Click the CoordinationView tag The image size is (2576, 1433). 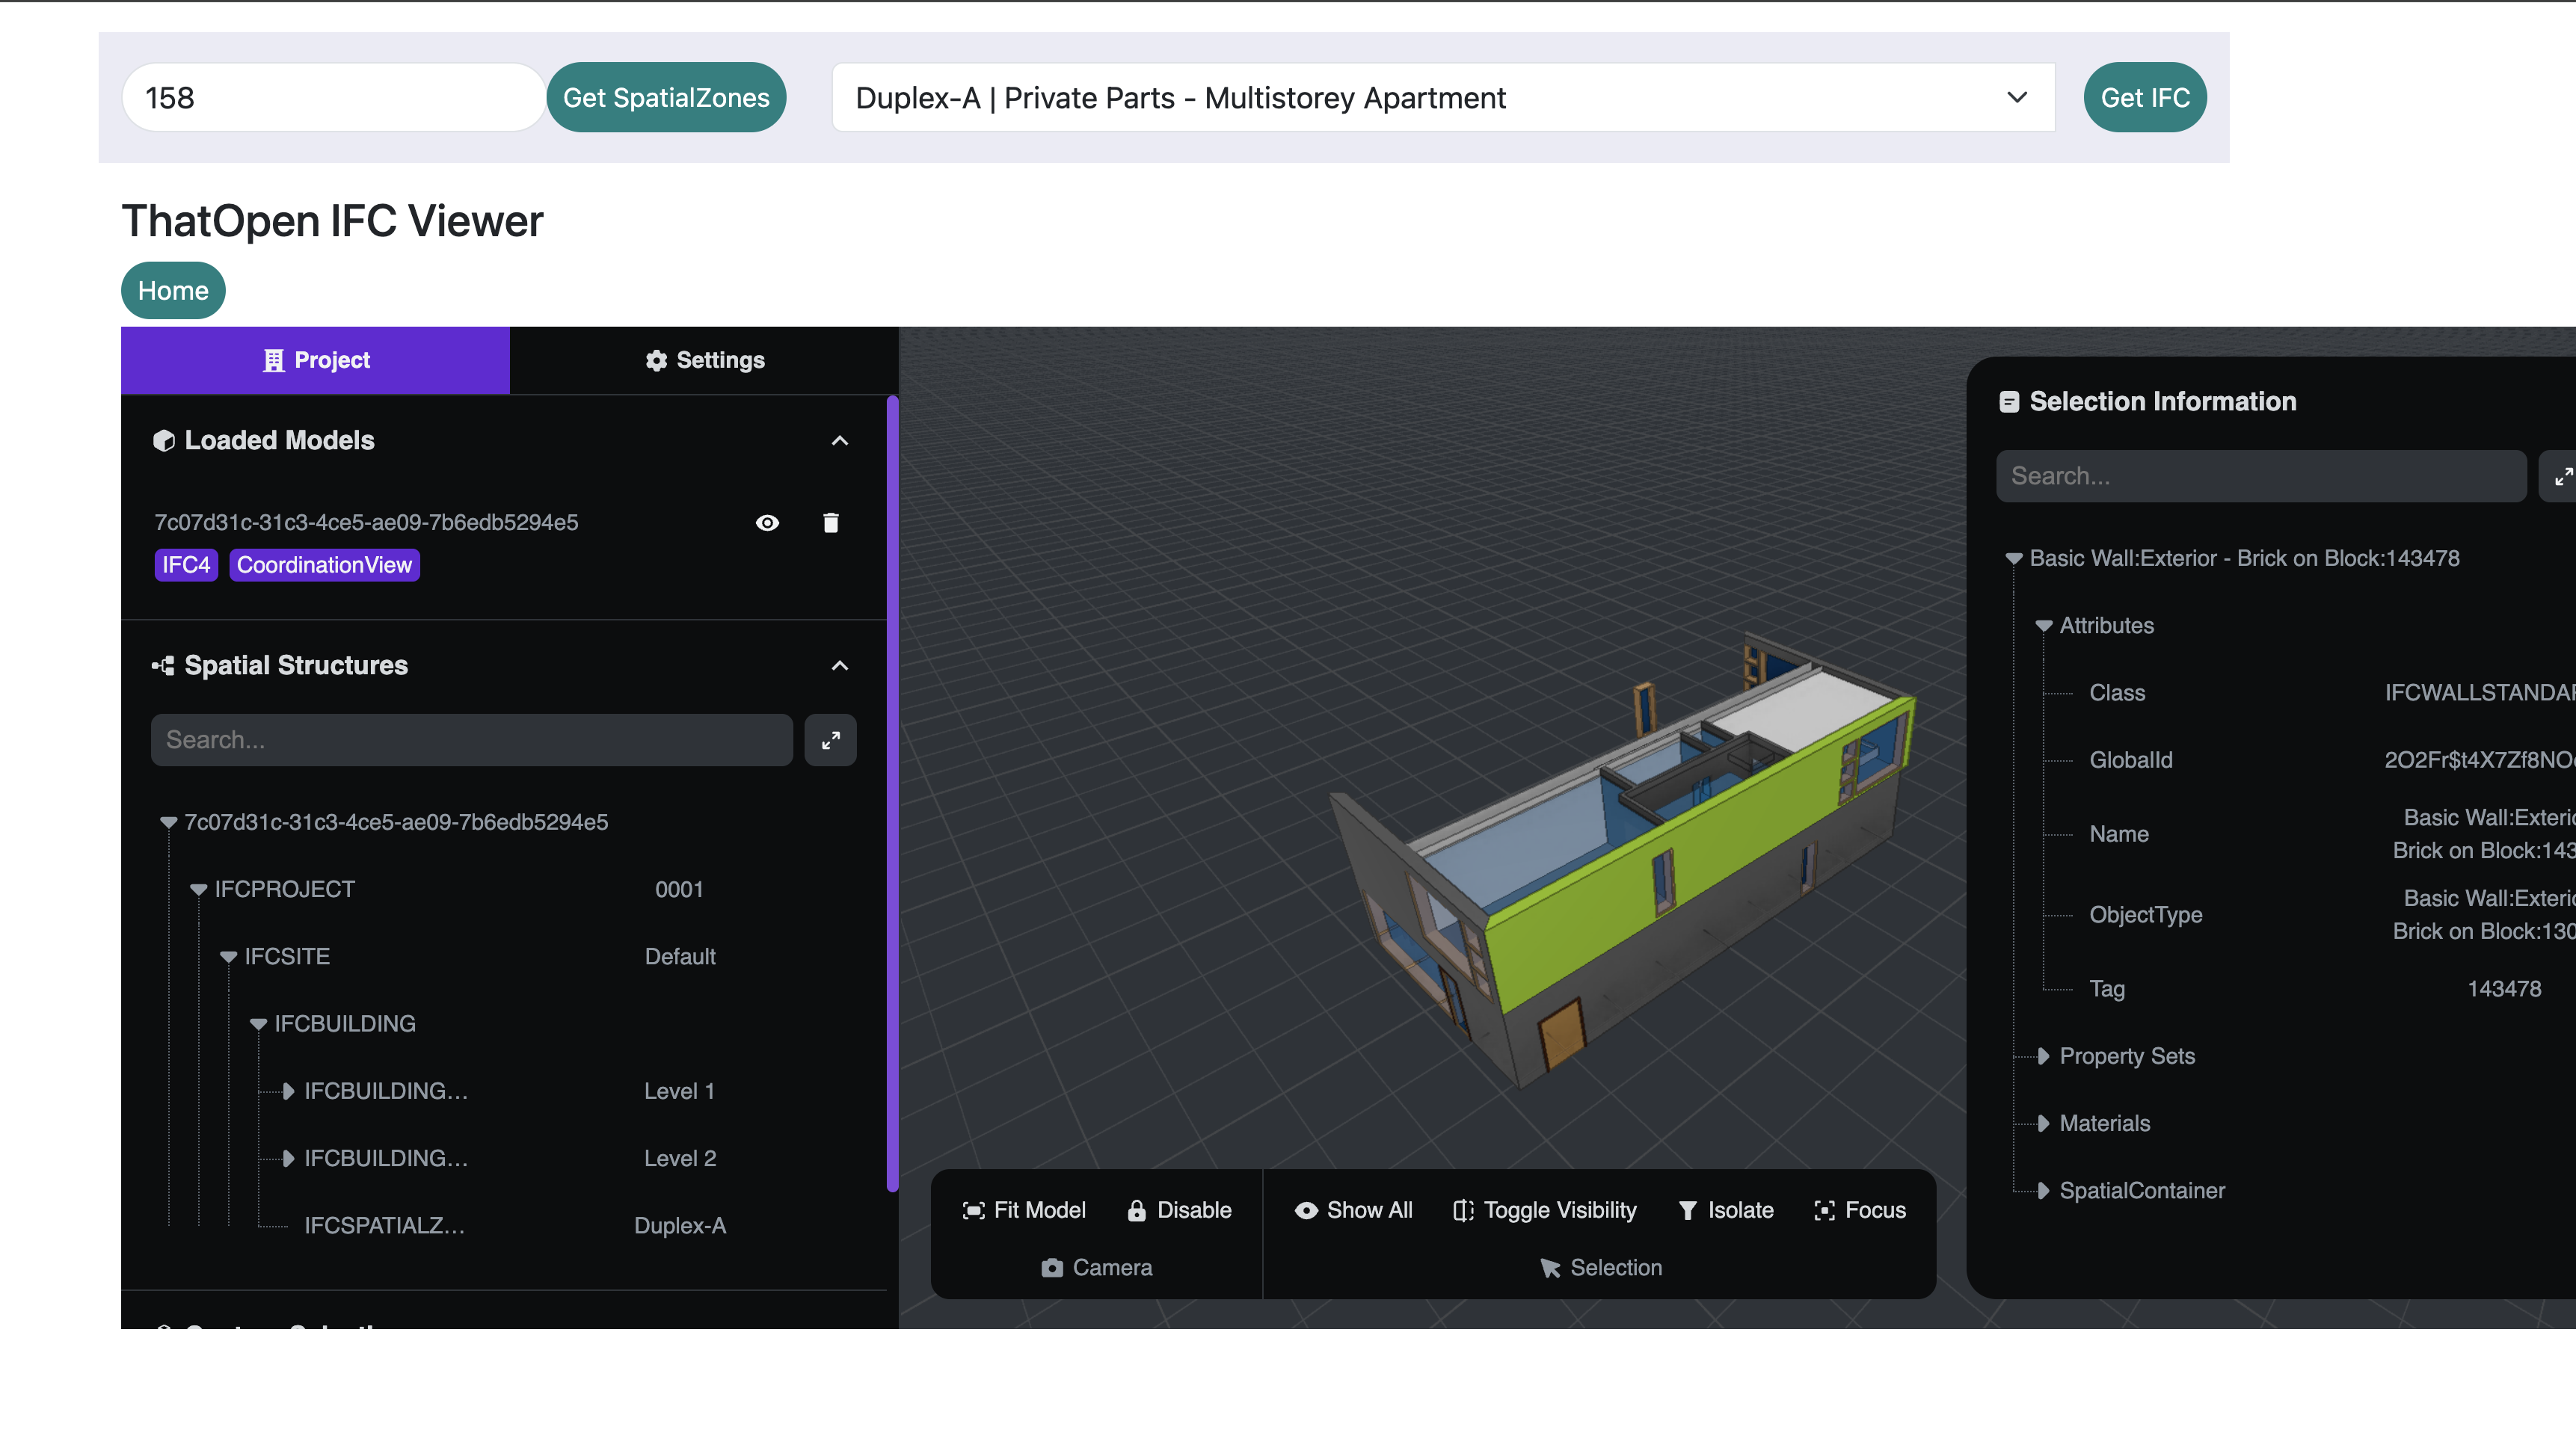pyautogui.click(x=324, y=565)
